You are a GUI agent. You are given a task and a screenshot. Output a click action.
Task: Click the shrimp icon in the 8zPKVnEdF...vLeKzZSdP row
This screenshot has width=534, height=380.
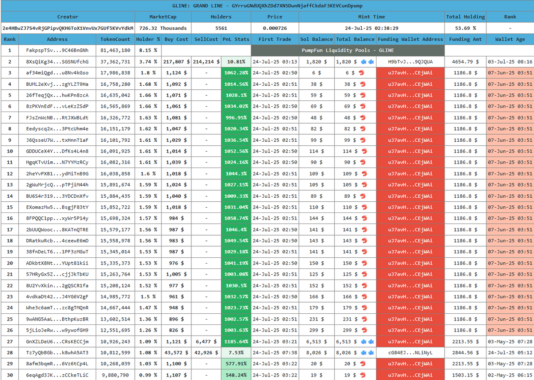363,106
